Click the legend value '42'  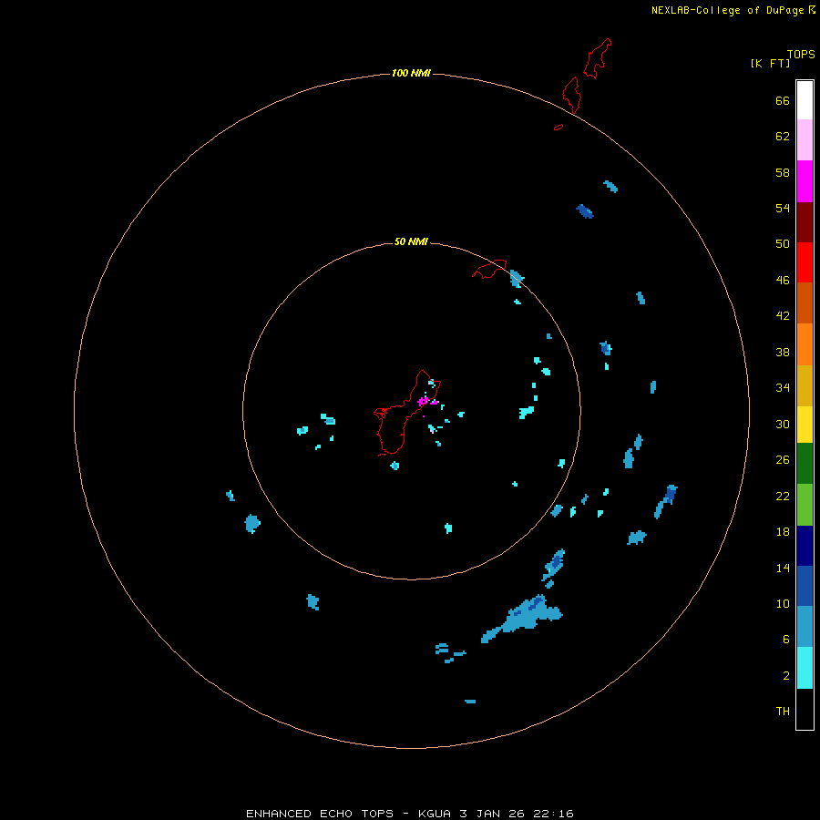pyautogui.click(x=783, y=316)
